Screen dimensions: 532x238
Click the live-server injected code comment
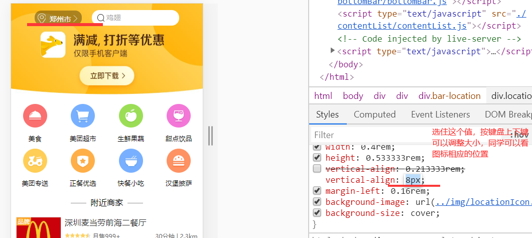pos(429,39)
